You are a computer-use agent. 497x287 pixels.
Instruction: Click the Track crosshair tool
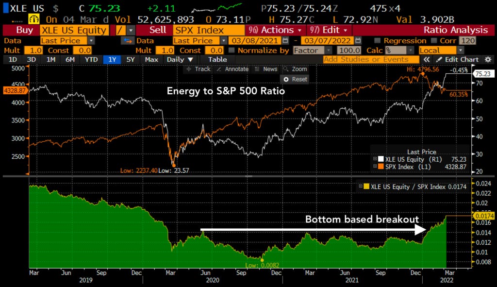pos(199,69)
